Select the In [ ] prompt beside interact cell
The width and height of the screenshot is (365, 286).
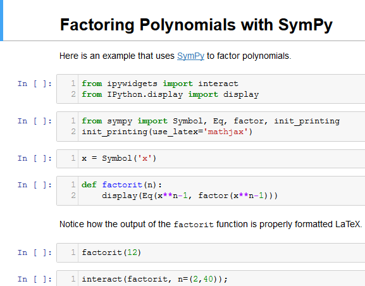coord(35,279)
